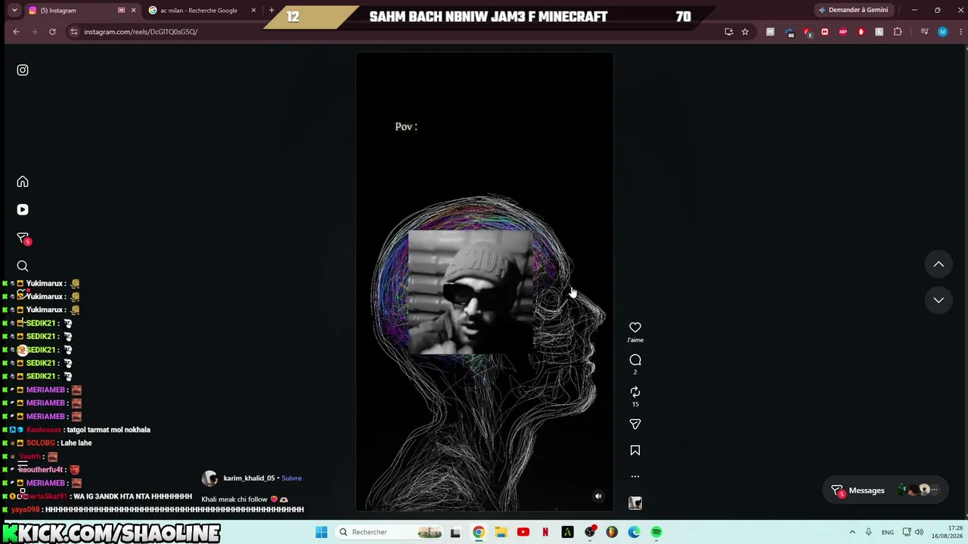This screenshot has width=968, height=544.
Task: Open the red hand blocker extension
Action: [861, 32]
